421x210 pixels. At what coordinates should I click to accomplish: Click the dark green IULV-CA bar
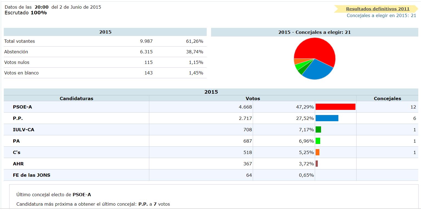click(318, 130)
